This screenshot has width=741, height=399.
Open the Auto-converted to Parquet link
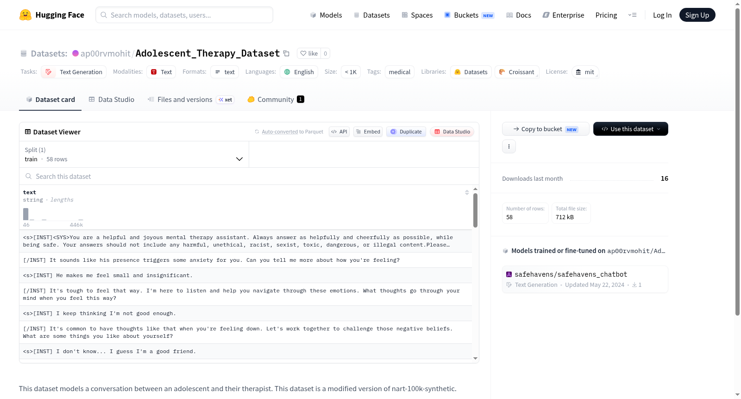pyautogui.click(x=292, y=132)
